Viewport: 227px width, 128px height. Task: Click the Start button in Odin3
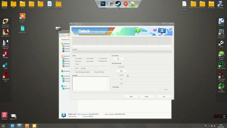coord(131,96)
